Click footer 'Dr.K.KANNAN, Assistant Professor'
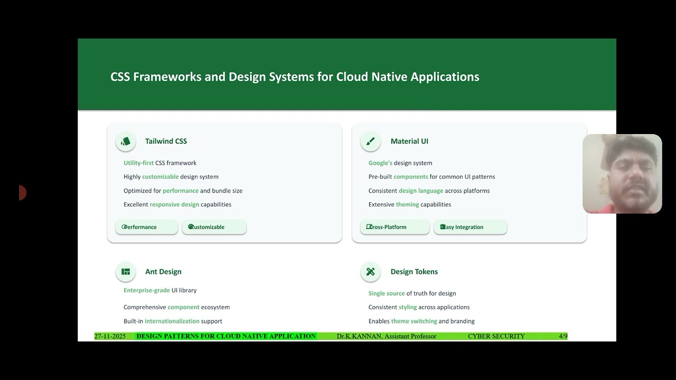676x380 pixels. coord(387,336)
